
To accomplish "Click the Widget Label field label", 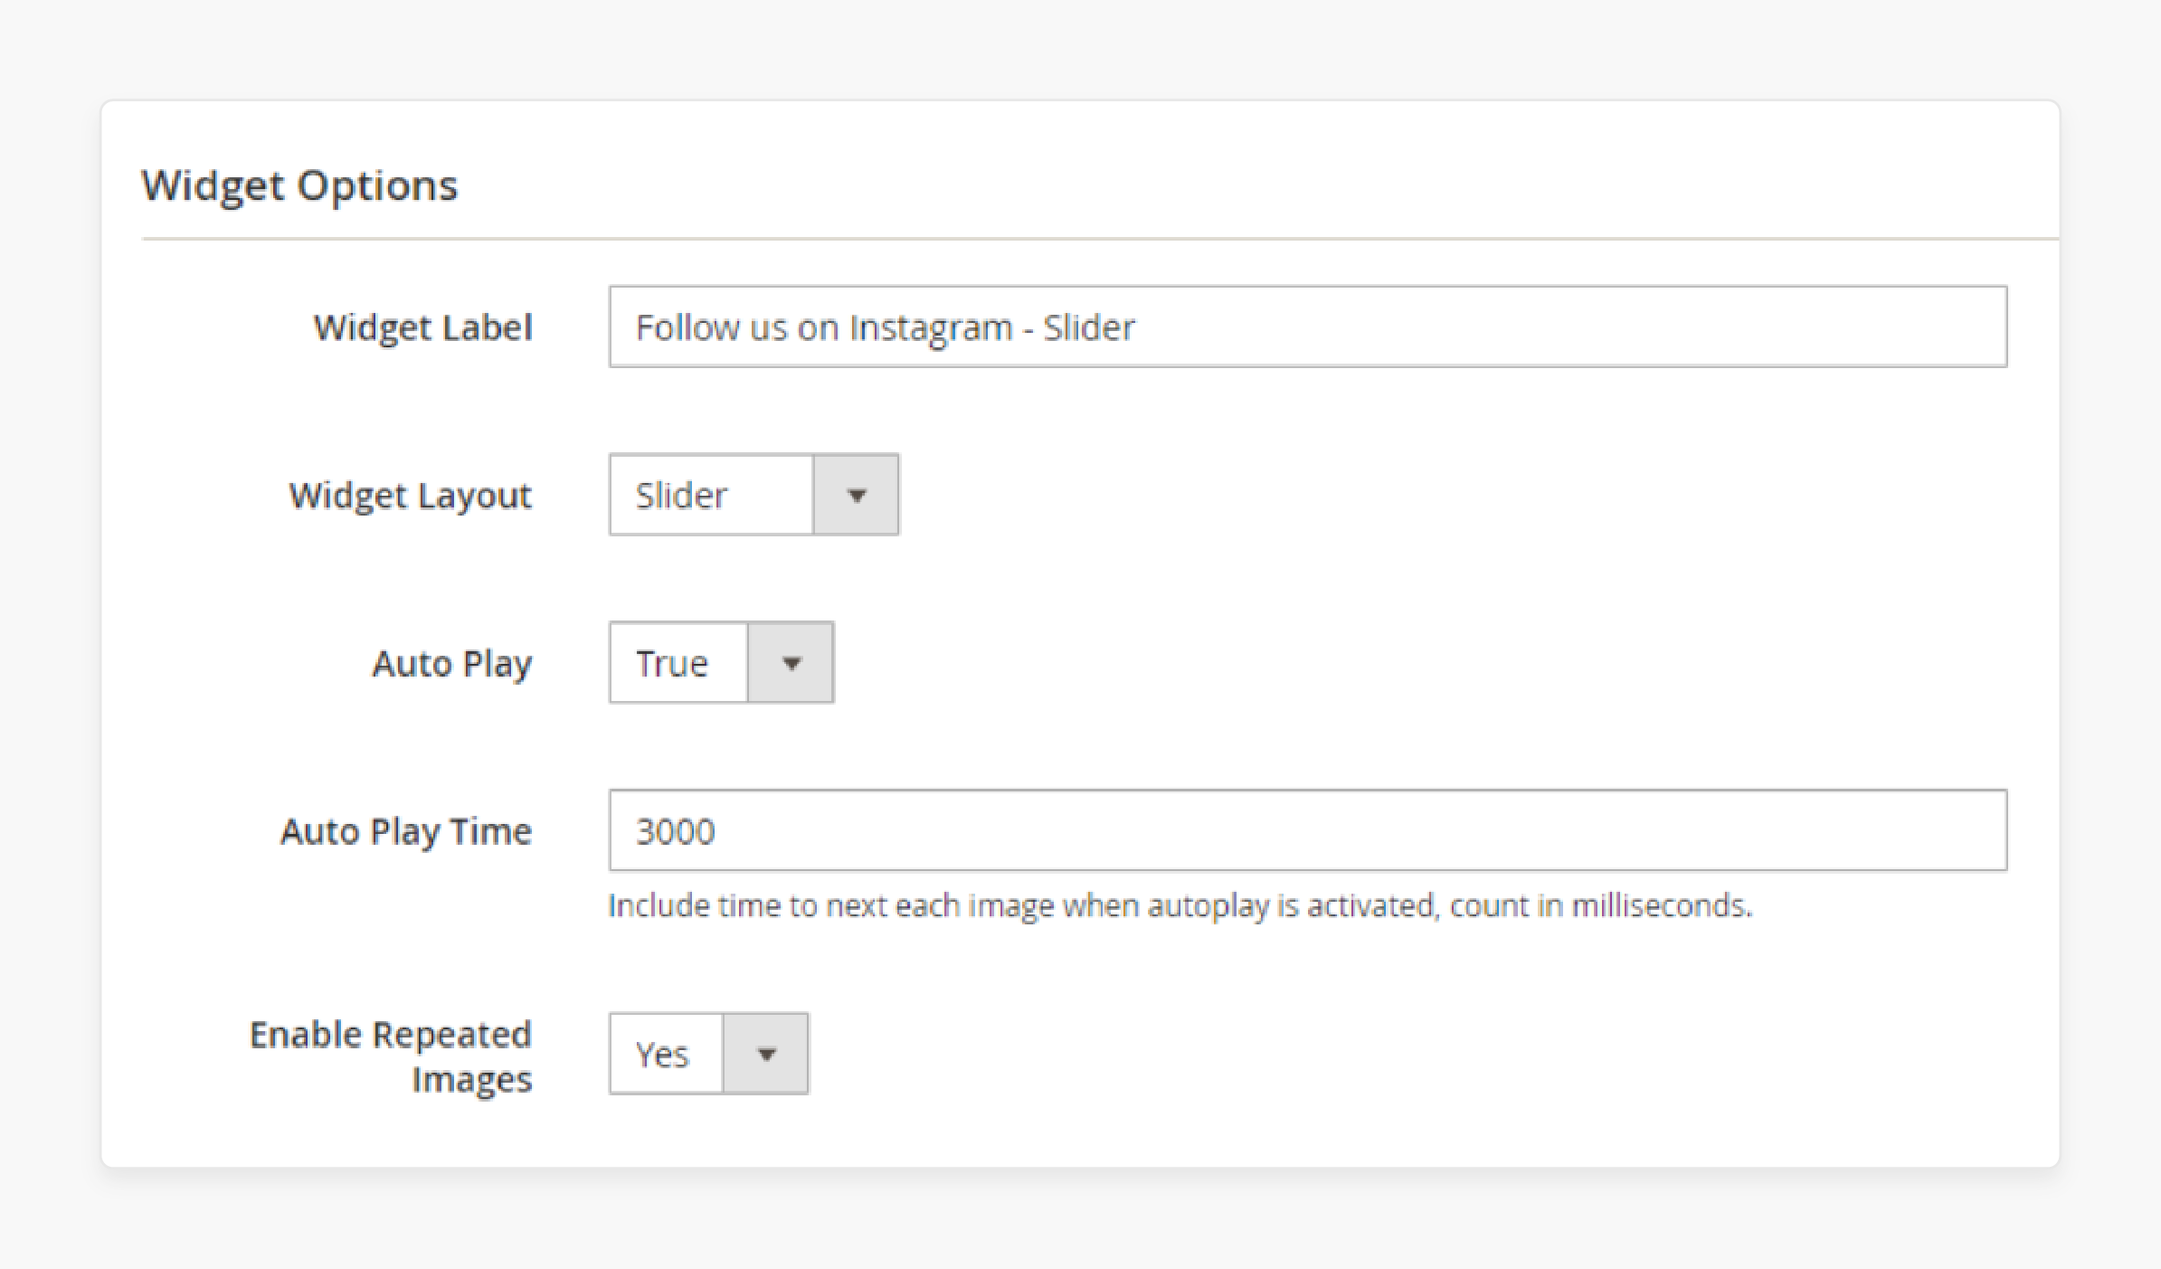I will pyautogui.click(x=422, y=327).
